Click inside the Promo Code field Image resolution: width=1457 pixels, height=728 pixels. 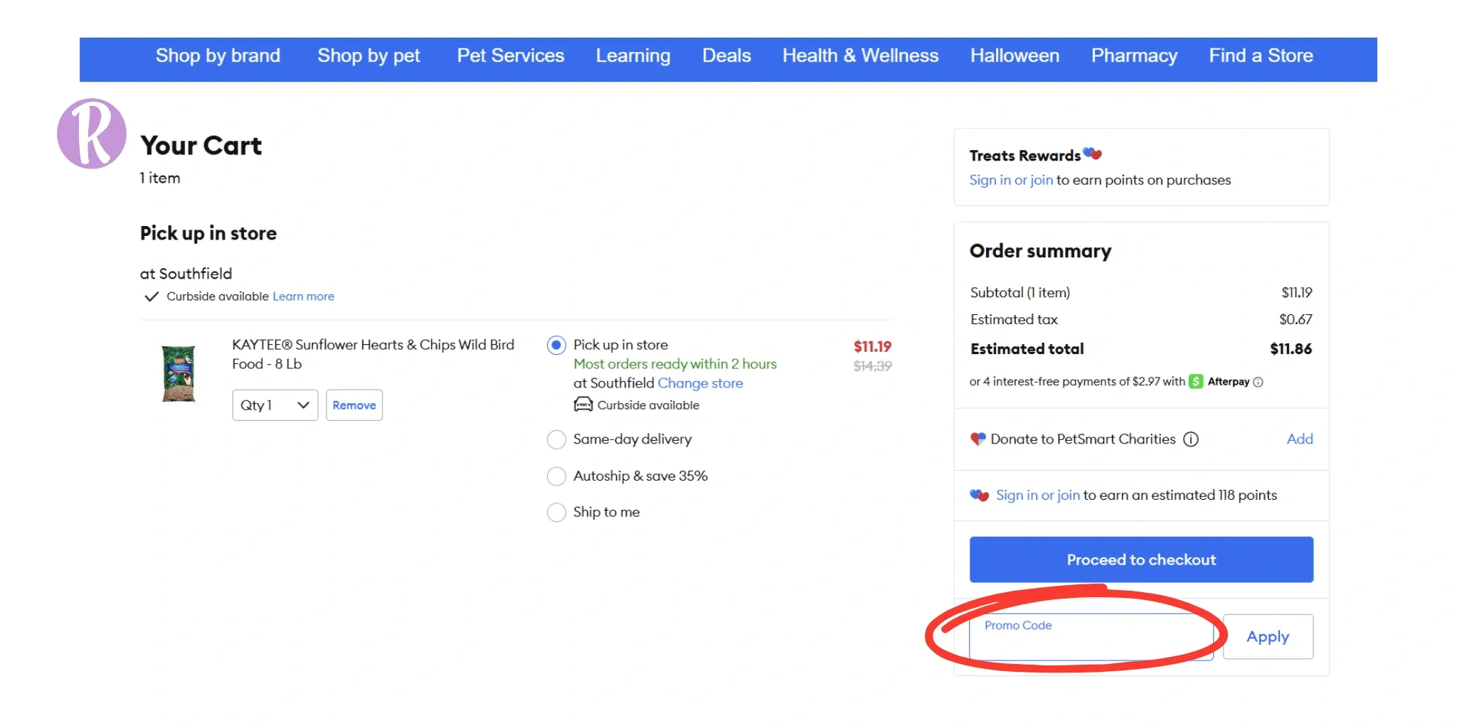[x=1091, y=637]
